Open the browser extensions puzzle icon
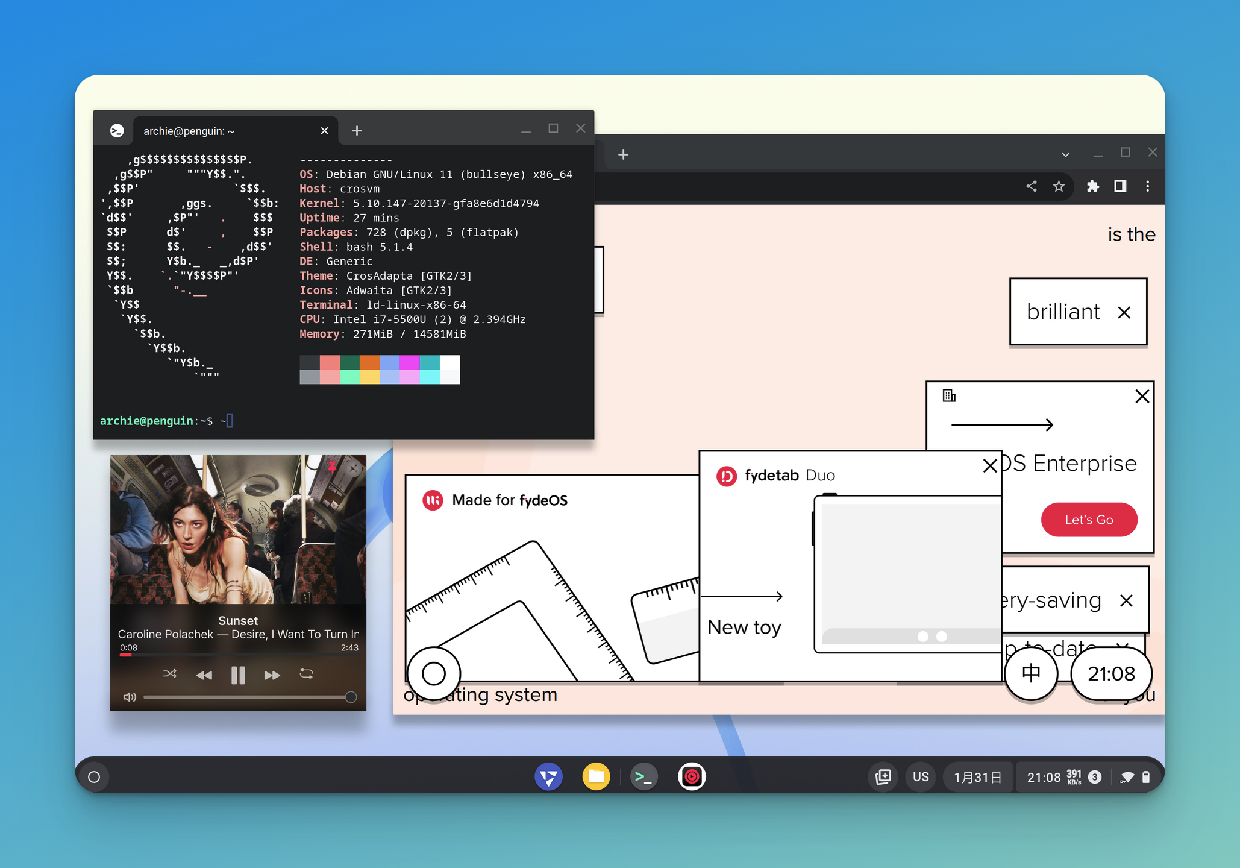 point(1093,186)
